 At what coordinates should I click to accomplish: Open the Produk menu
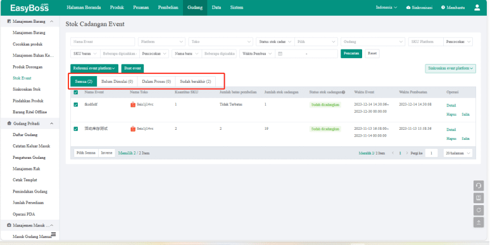[117, 8]
